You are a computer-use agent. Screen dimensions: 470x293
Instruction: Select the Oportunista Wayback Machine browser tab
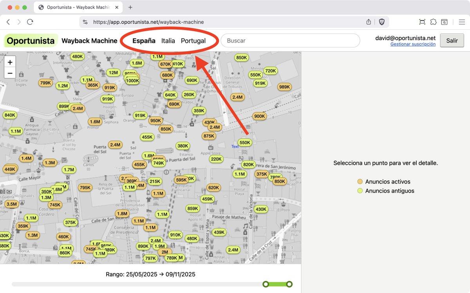pos(78,7)
